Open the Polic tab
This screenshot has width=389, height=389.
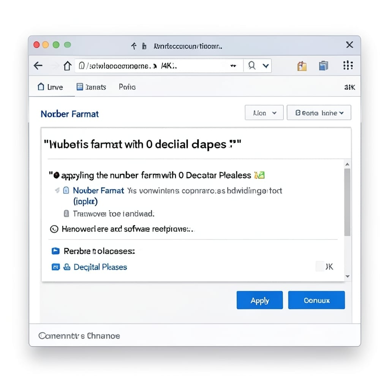(x=127, y=87)
